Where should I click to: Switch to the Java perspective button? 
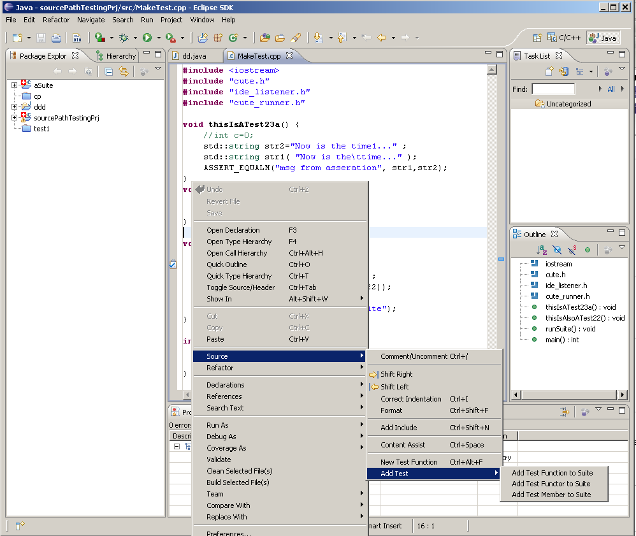(603, 38)
